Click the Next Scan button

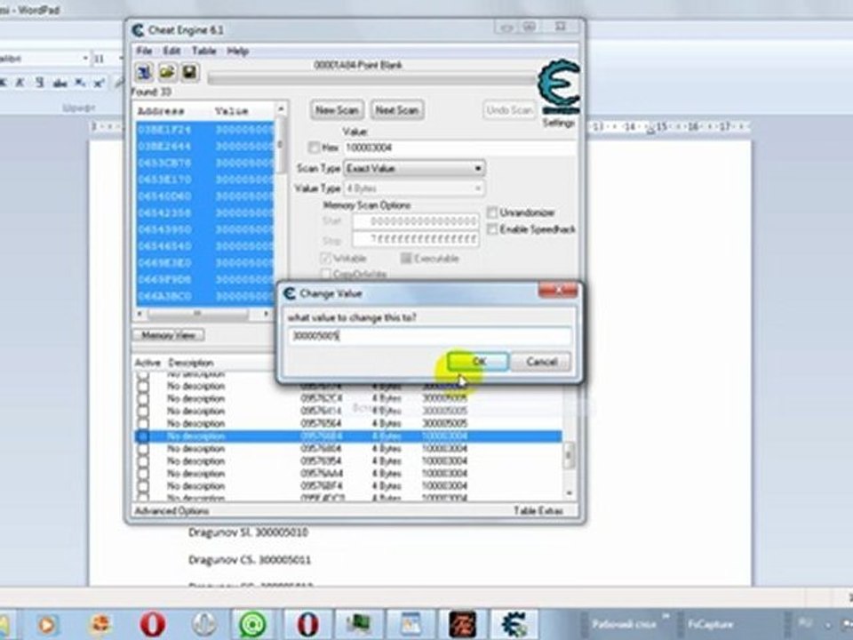(x=396, y=110)
